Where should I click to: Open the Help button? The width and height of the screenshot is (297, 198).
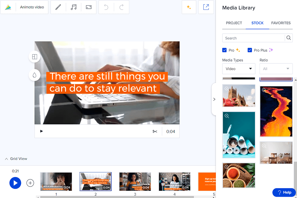coord(284,192)
